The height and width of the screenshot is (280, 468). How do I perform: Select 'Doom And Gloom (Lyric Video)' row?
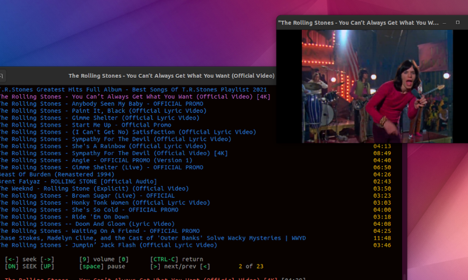tap(88, 224)
